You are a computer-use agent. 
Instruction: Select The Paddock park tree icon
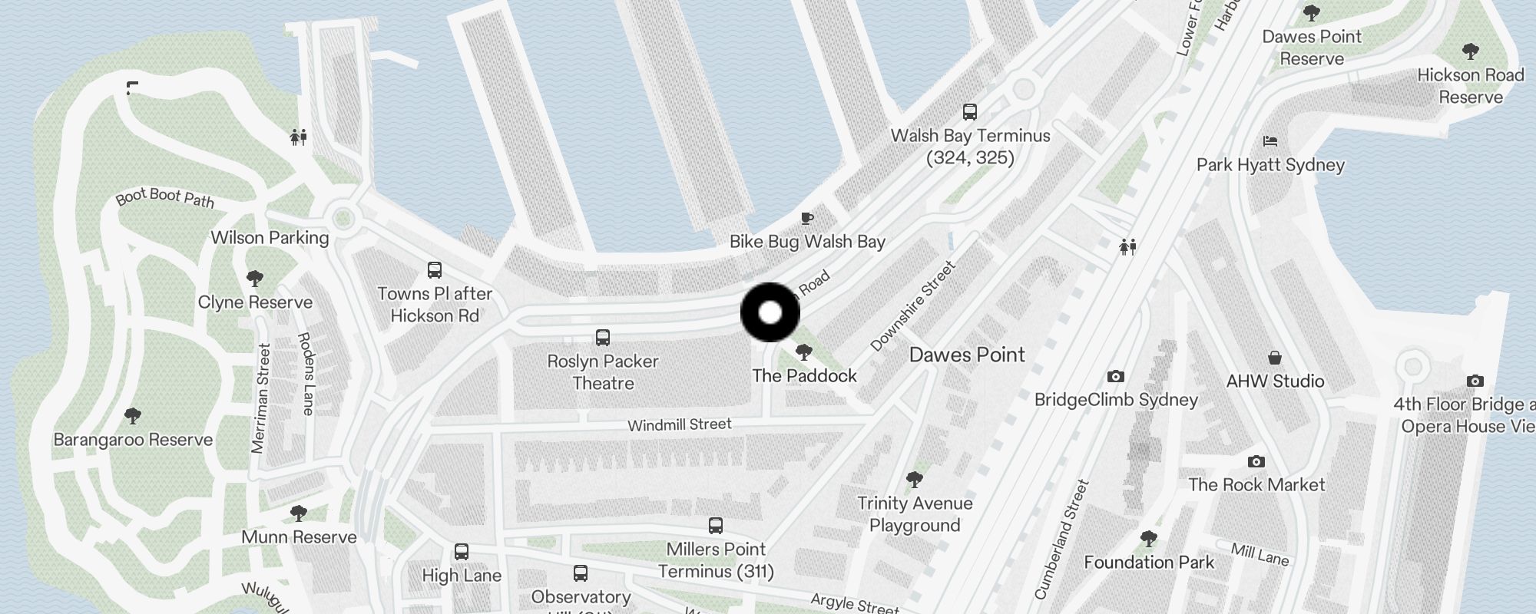coord(804,352)
